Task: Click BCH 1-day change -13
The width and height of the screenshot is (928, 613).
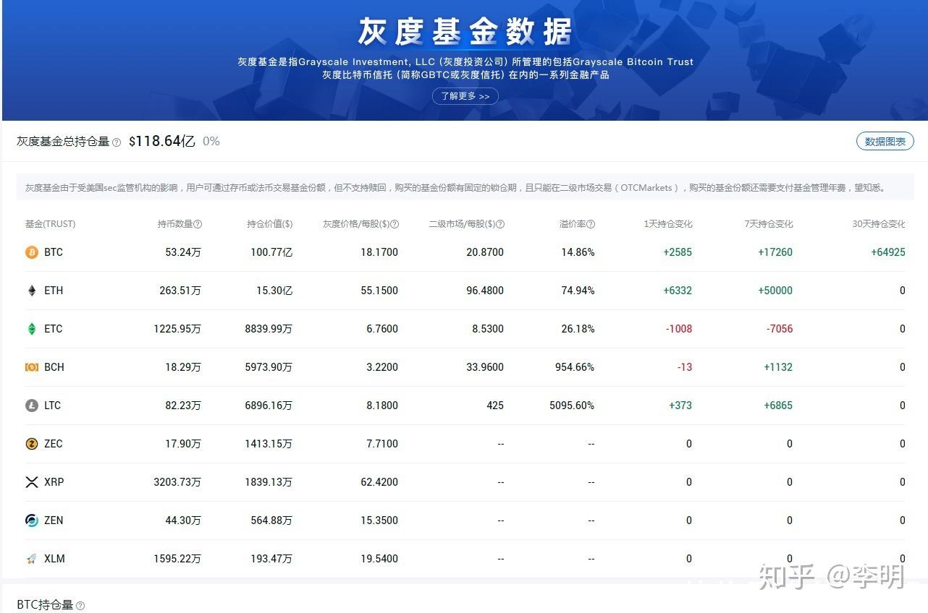Action: pos(685,367)
